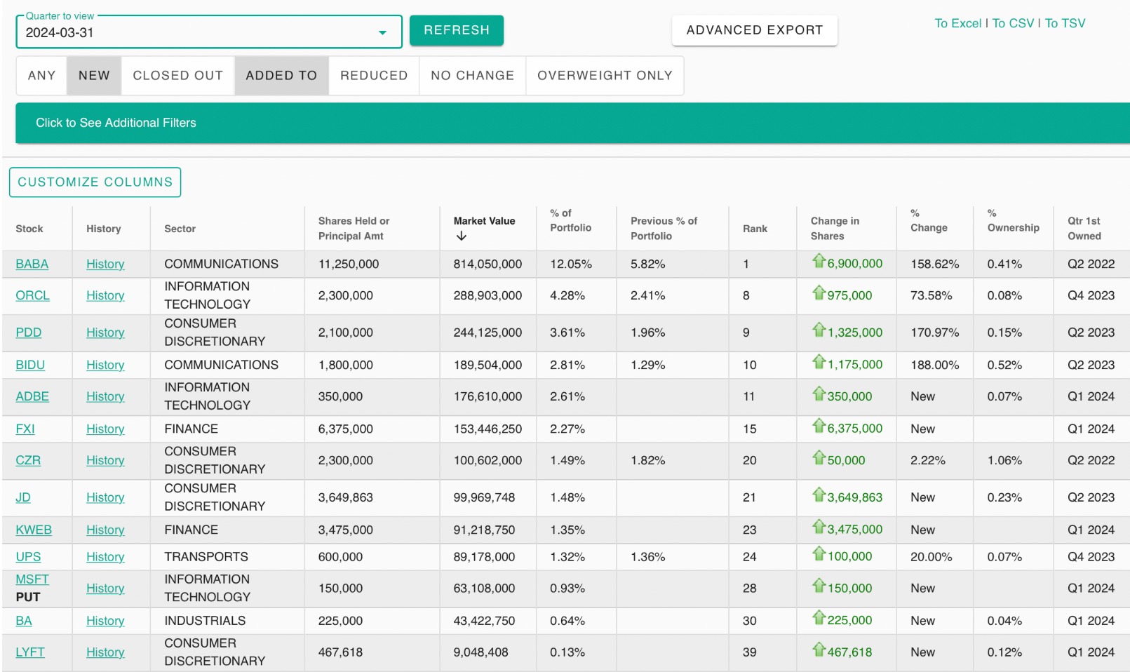Click the sort arrow under Market Value
The height and width of the screenshot is (672, 1130).
click(x=461, y=236)
